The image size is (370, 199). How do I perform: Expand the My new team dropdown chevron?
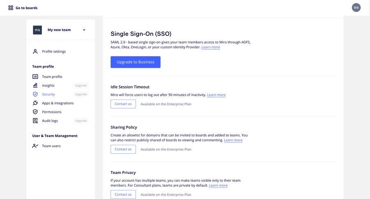pos(84,30)
